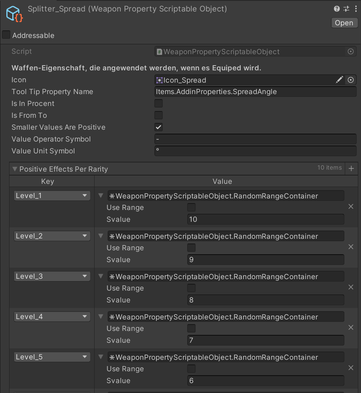Collapse the Level_3 RandomRangeContainer value
Screen dimensions: 361x393
(x=101, y=276)
